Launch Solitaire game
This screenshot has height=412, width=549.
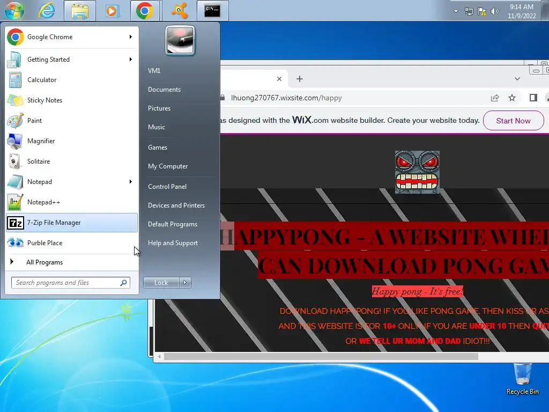(72, 161)
